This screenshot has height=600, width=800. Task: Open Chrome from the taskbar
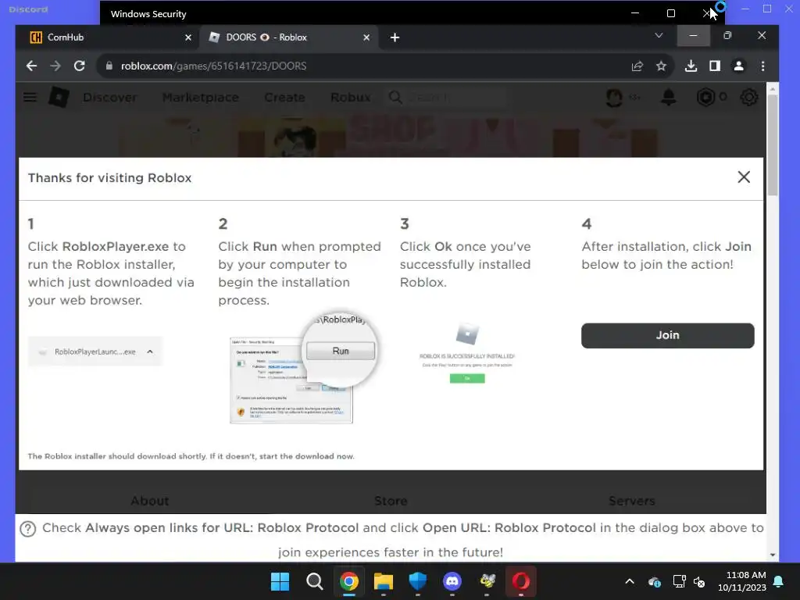(x=349, y=581)
